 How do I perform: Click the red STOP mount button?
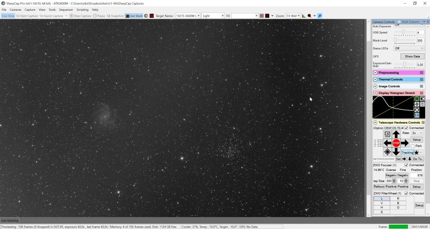[396, 143]
